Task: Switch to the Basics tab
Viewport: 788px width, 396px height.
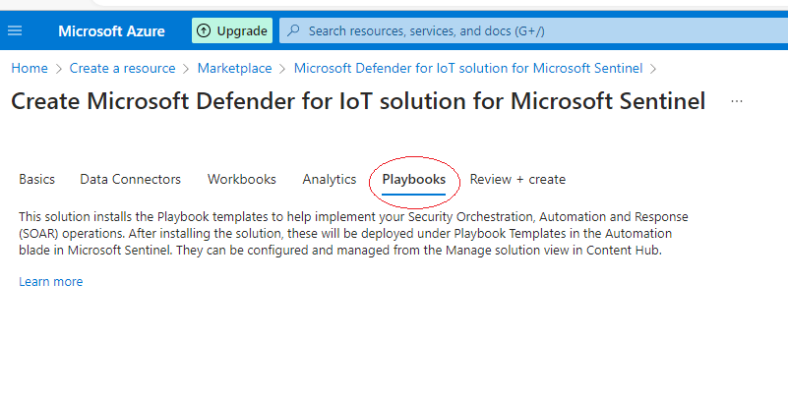Action: 37,179
